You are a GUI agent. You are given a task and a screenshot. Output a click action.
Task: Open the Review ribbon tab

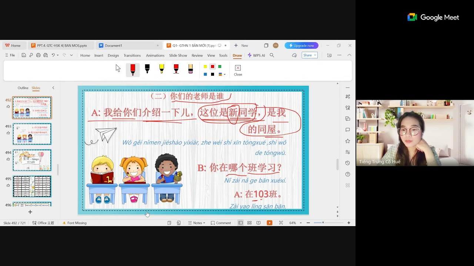tap(197, 55)
